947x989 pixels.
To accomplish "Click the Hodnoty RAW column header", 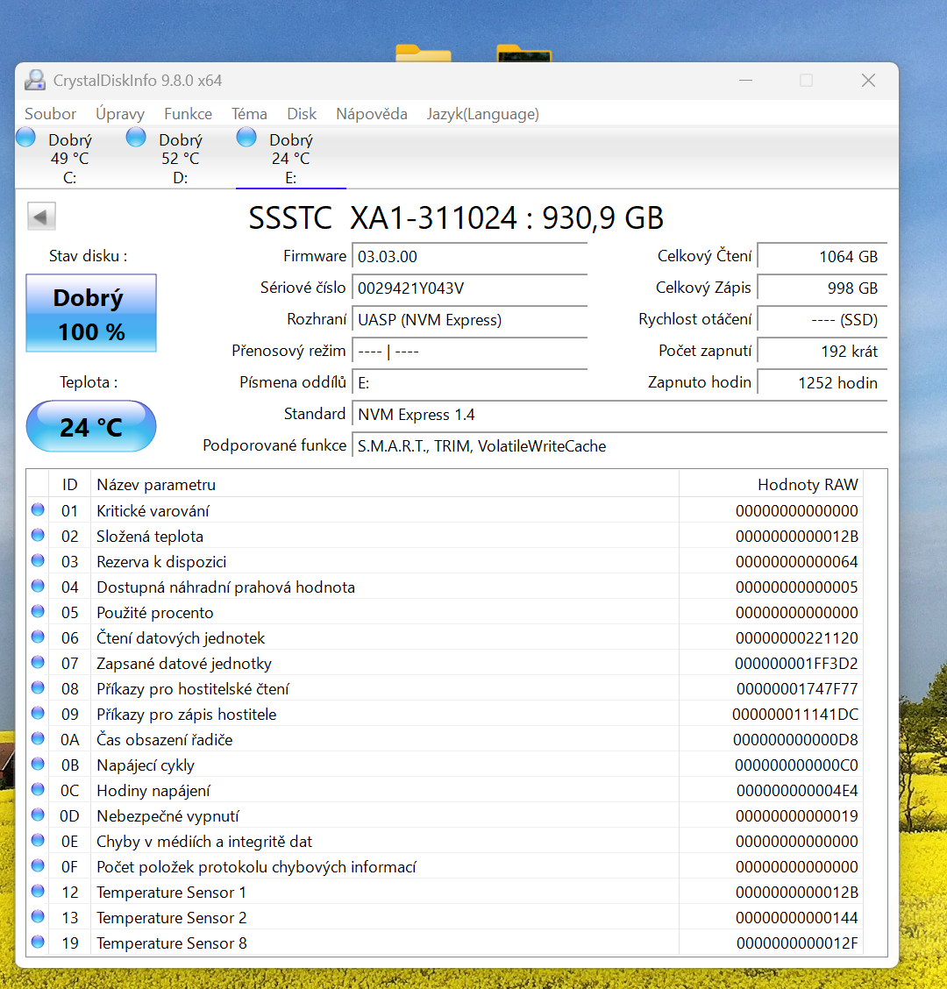I will (x=771, y=484).
